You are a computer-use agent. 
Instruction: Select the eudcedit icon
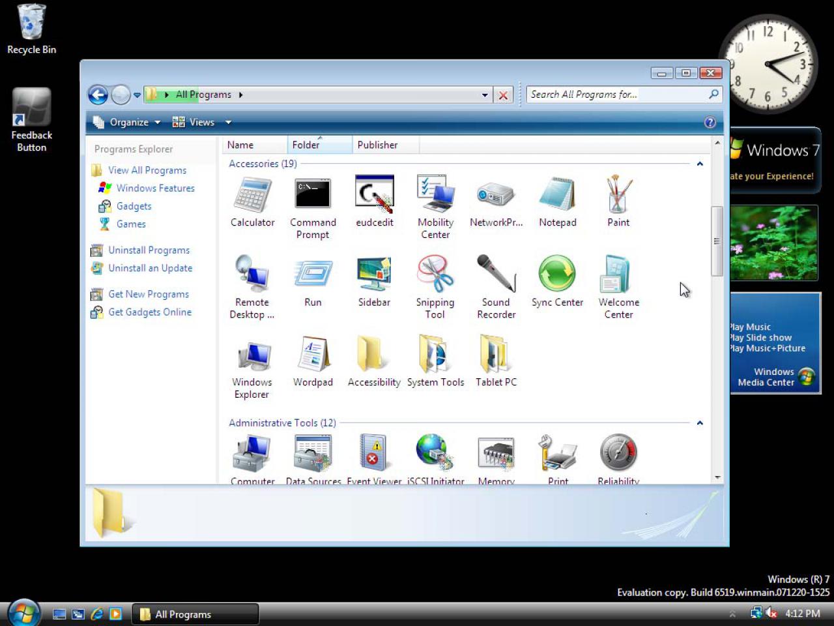375,194
